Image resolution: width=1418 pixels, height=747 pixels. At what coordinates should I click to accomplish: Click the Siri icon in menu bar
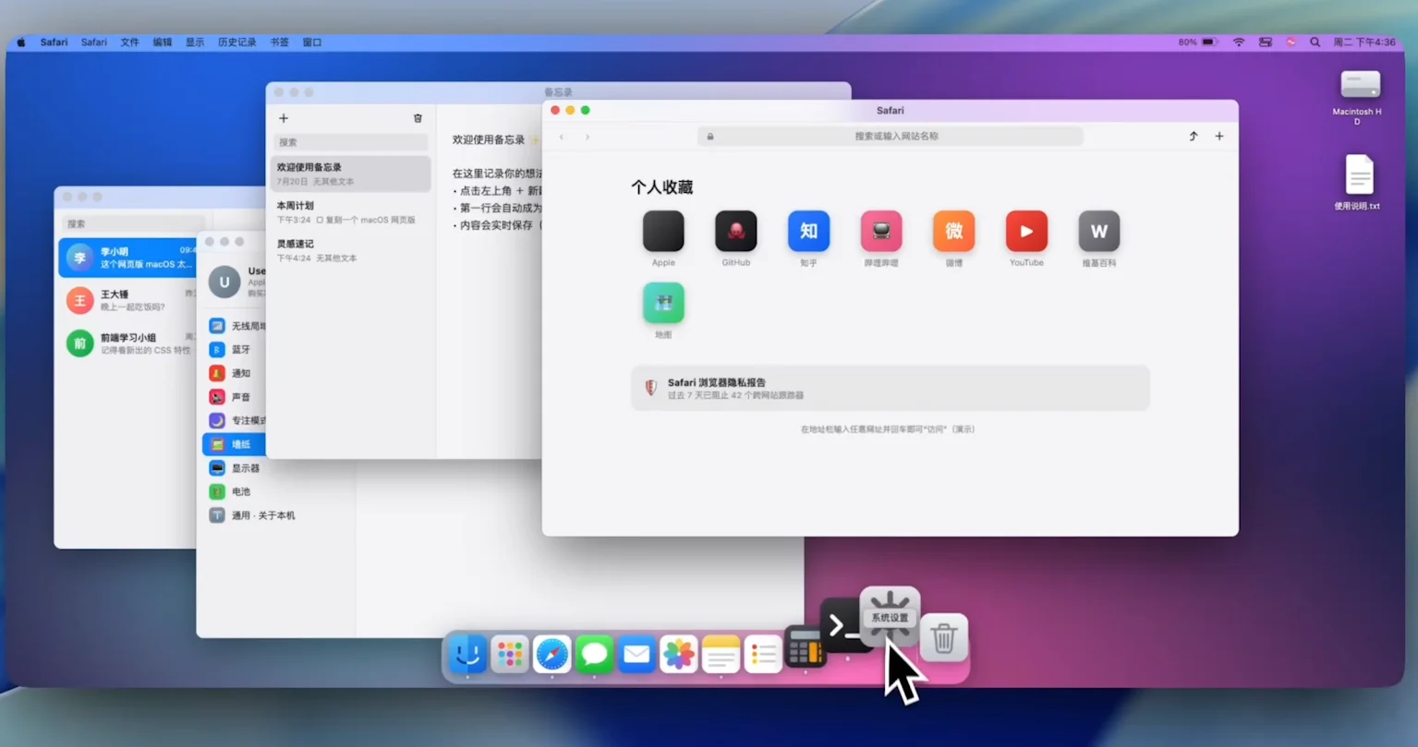point(1291,42)
